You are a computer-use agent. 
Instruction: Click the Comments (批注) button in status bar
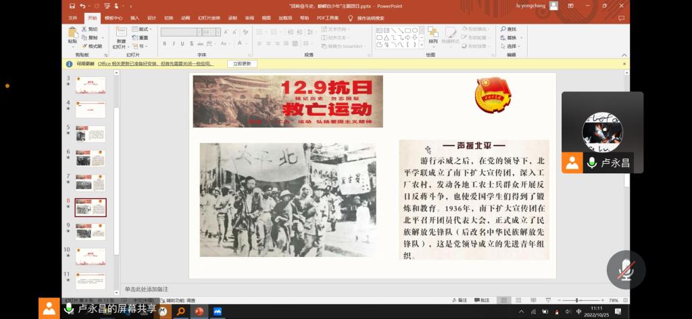(x=482, y=300)
